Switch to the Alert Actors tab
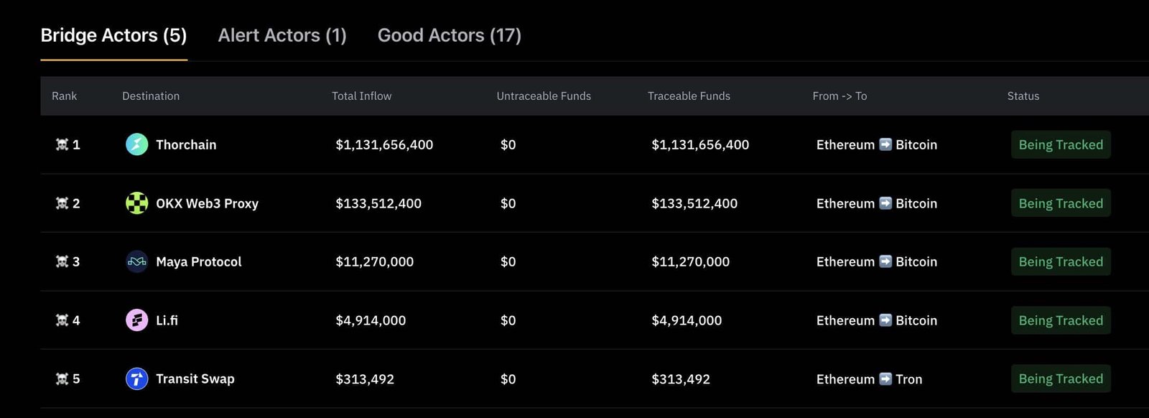Image resolution: width=1149 pixels, height=418 pixels. click(282, 35)
